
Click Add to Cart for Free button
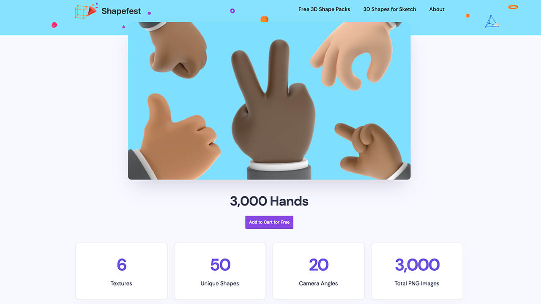click(269, 222)
